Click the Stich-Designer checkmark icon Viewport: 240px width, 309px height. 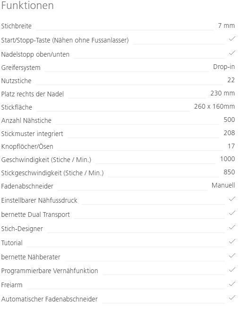[x=232, y=227]
